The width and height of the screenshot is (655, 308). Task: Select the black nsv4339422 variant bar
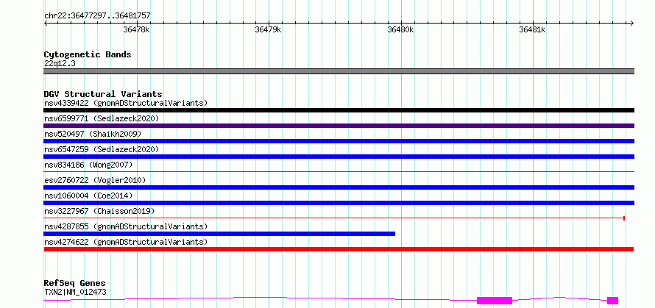[x=339, y=110]
